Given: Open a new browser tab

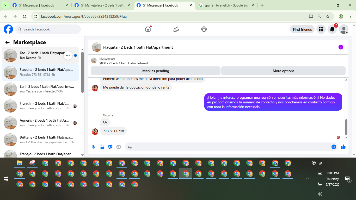Looking at the screenshot, I should click(x=262, y=5).
